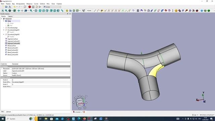Open the zoom tool dropdown arrow
Screen dimensions: 215x121
coord(34,10)
